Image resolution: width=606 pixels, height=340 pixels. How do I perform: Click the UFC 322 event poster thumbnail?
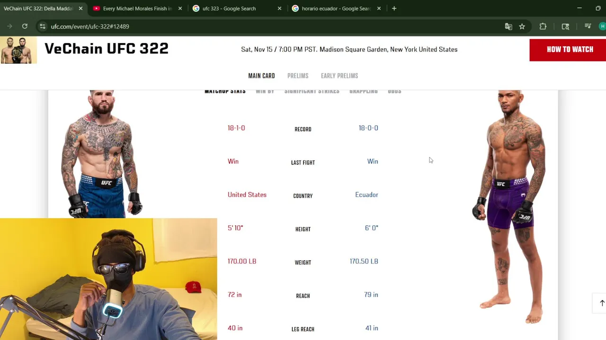18,50
